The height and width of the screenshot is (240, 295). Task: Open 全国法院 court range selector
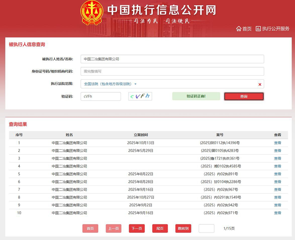coord(108,84)
